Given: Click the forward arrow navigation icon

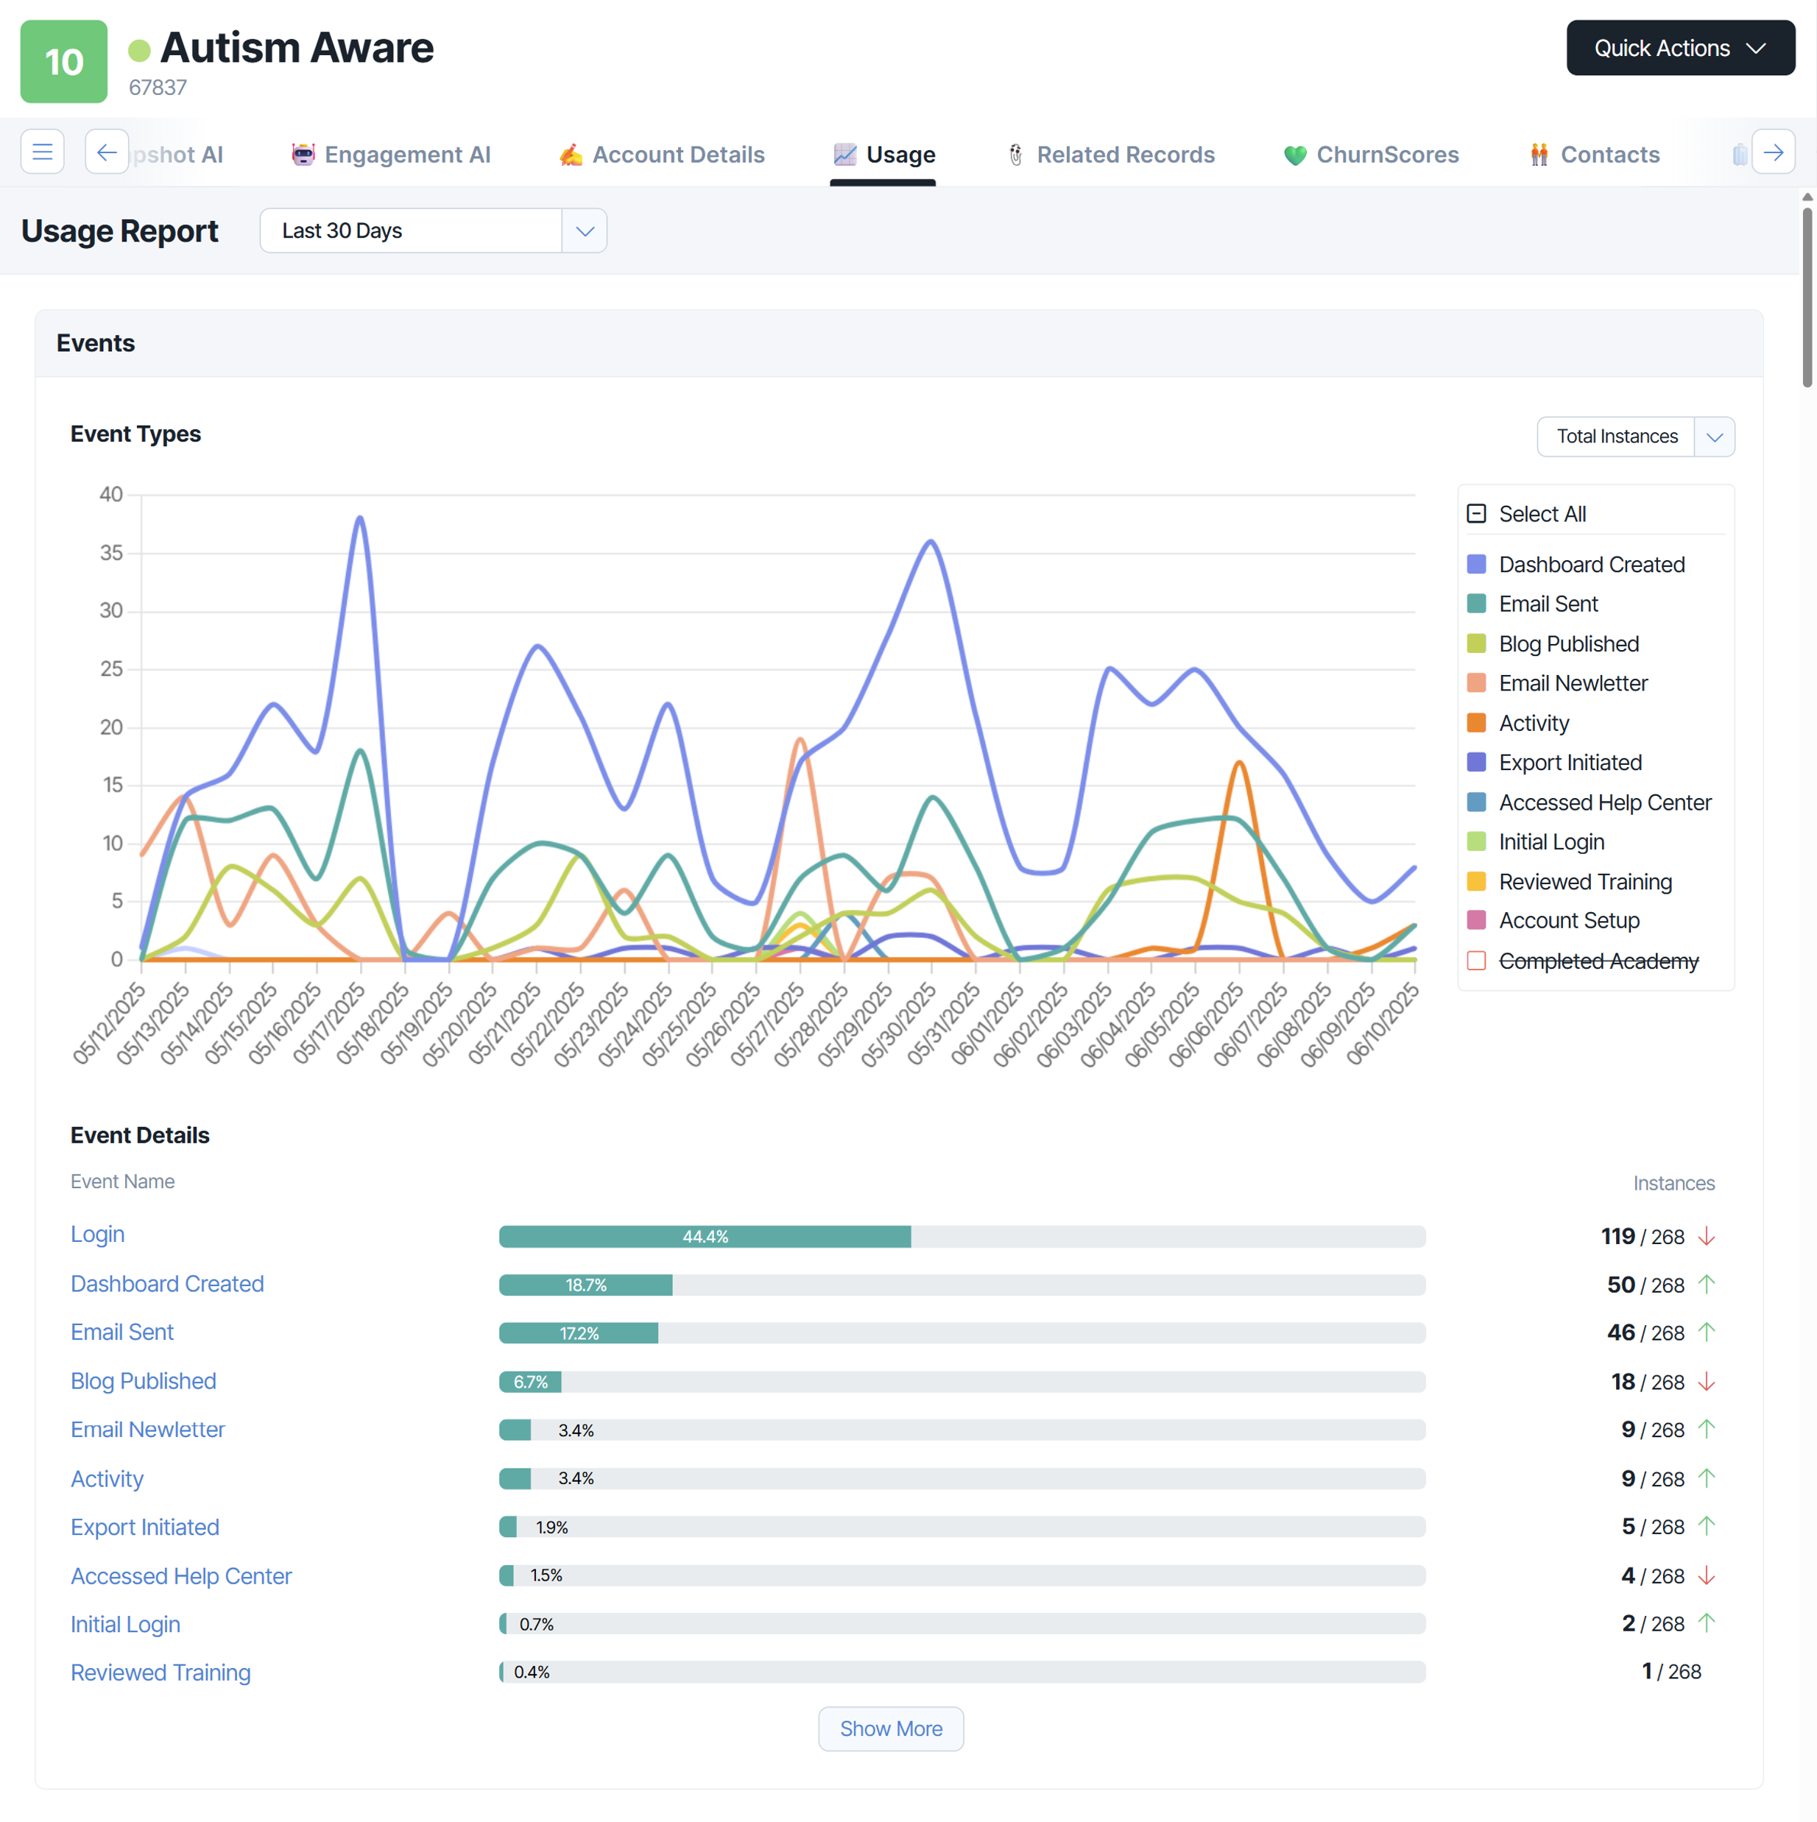Looking at the screenshot, I should click(1774, 152).
